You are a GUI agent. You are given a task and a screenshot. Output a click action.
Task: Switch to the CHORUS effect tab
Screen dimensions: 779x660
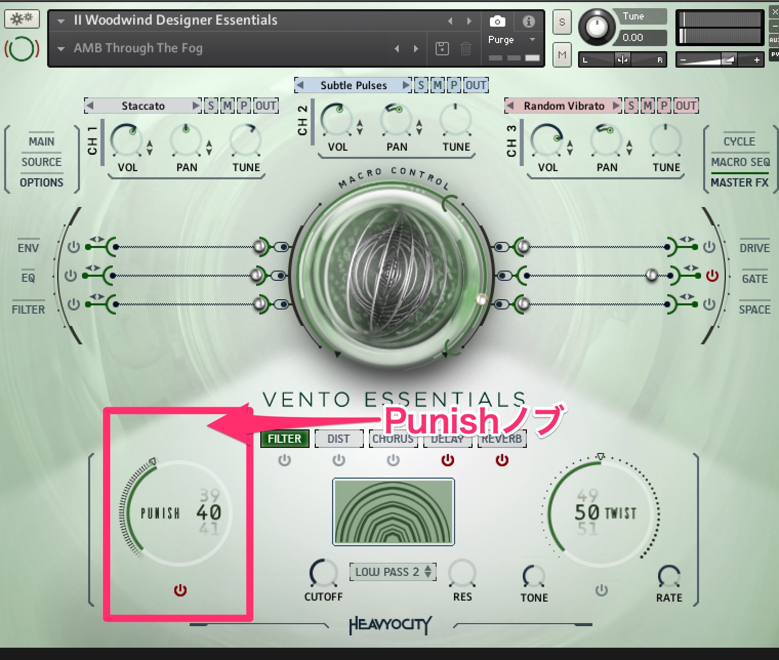point(393,439)
